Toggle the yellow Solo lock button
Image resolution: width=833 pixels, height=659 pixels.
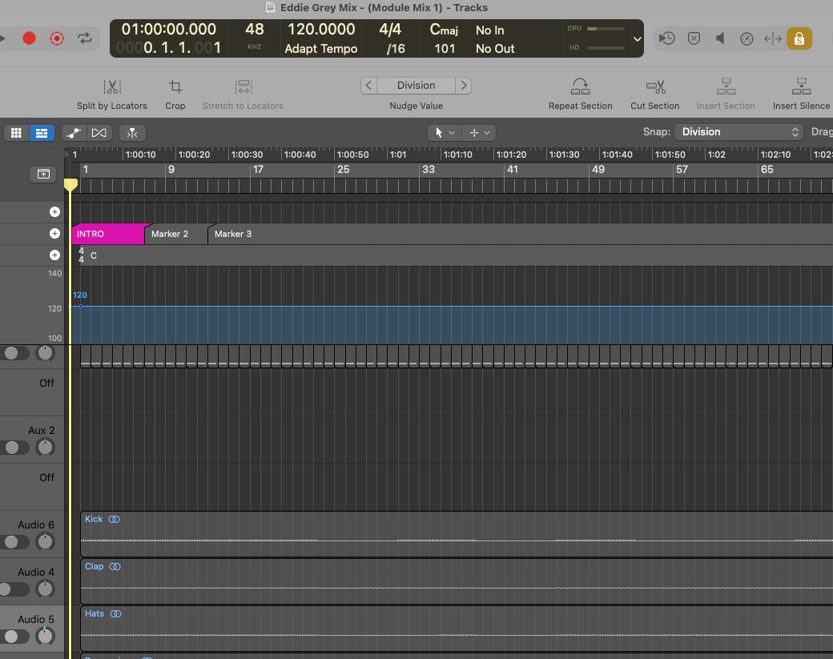799,38
